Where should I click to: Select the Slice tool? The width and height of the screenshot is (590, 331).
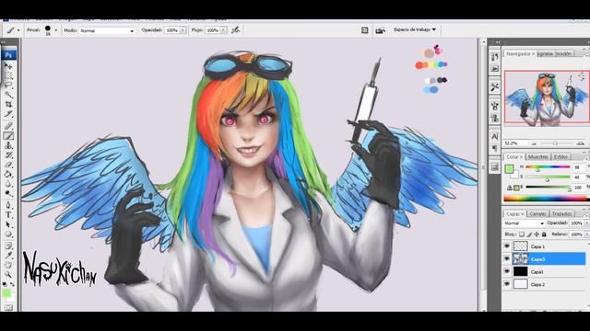tap(8, 114)
